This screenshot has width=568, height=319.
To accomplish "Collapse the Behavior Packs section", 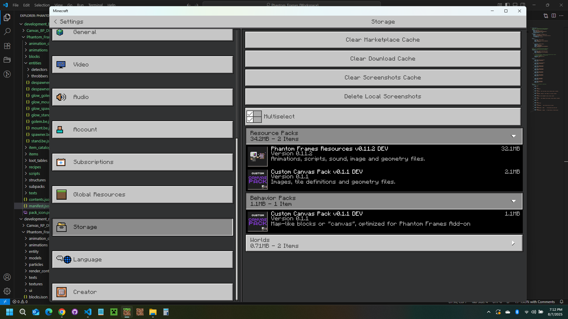I will 513,201.
